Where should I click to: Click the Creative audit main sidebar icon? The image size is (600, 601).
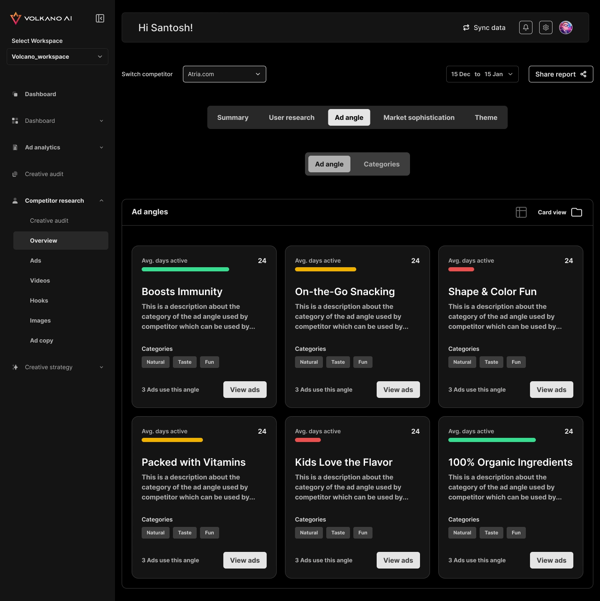15,174
